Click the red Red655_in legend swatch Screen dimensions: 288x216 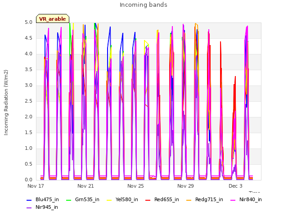(148, 200)
